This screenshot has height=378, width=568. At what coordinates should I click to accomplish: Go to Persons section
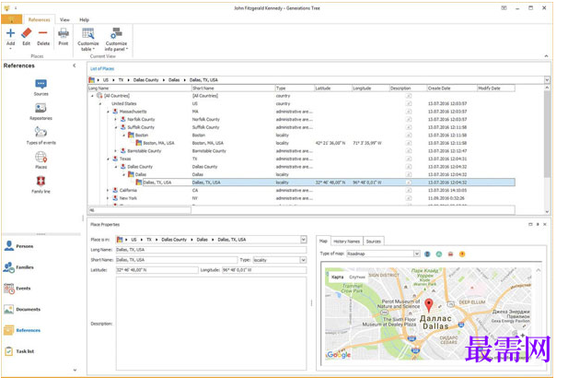pyautogui.click(x=18, y=246)
